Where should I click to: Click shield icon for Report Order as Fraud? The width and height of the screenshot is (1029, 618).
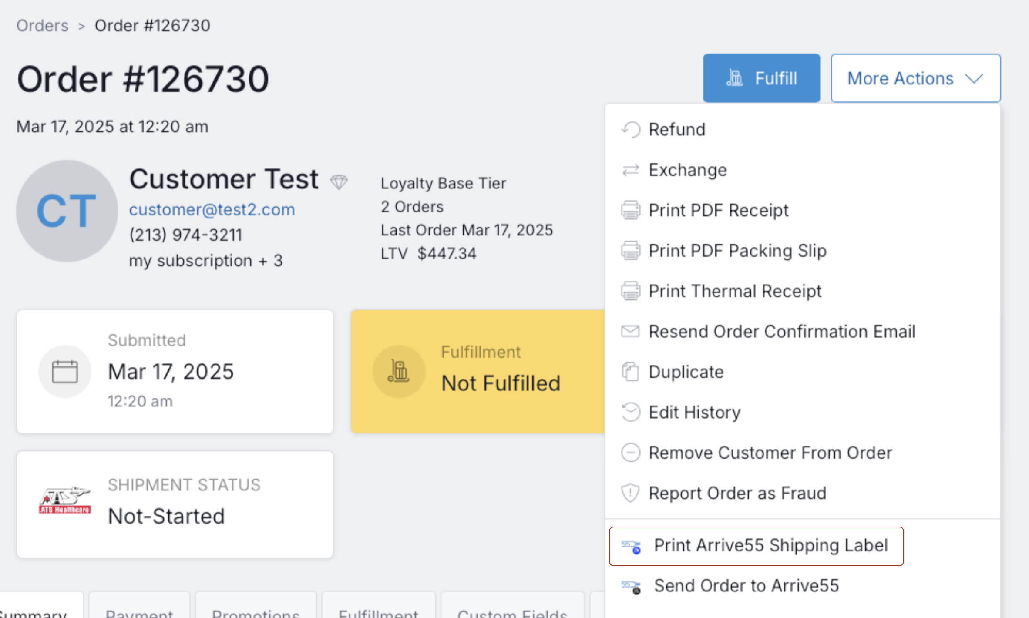631,493
